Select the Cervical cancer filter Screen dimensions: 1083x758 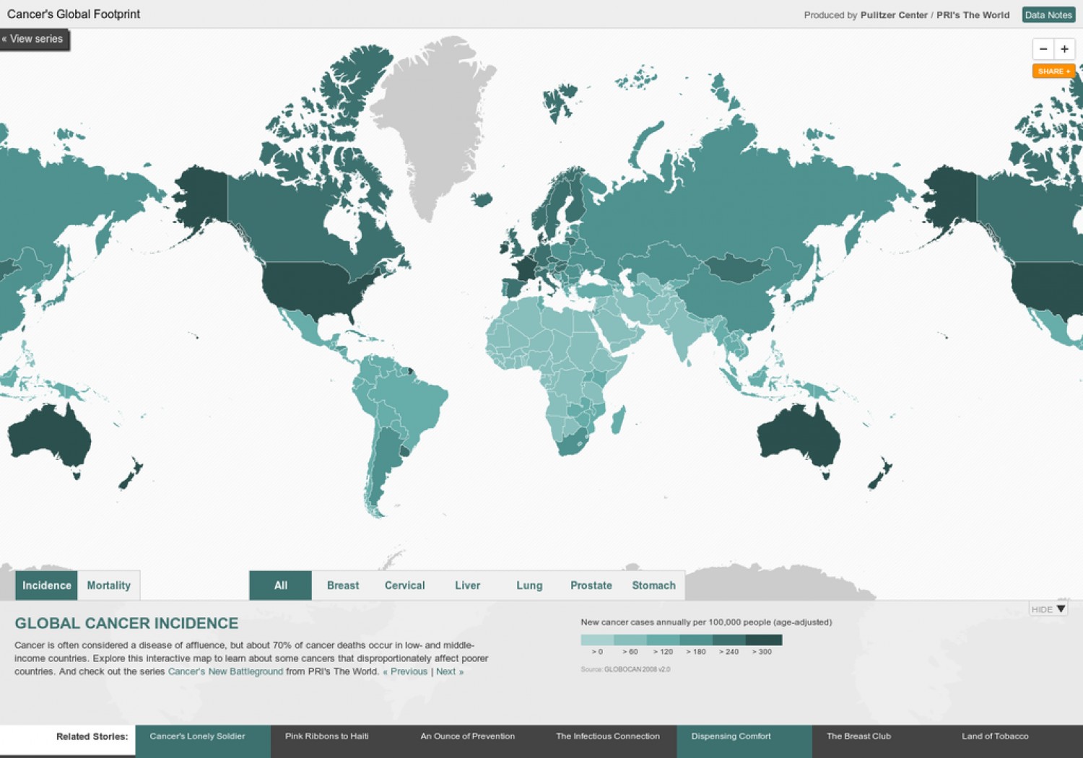click(405, 585)
